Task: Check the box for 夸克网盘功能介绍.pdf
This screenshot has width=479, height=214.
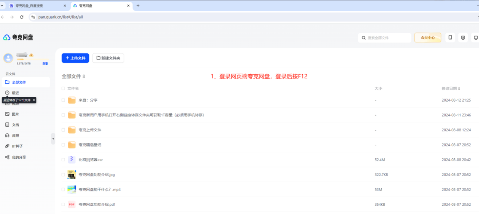Action: tap(63, 204)
